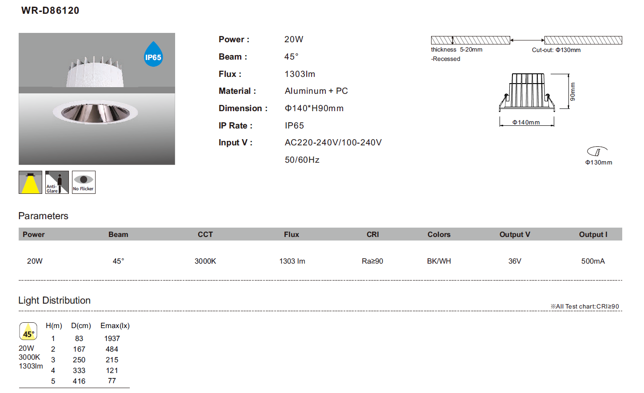
Task: Click the D(cm) value 333
Action: coord(79,371)
